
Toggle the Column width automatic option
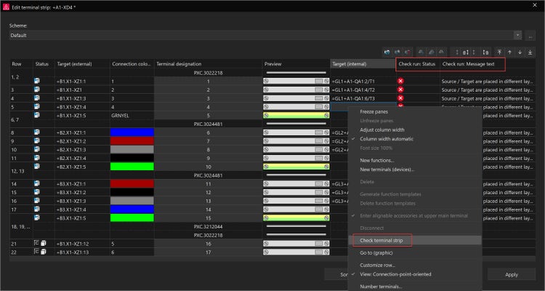391,138
